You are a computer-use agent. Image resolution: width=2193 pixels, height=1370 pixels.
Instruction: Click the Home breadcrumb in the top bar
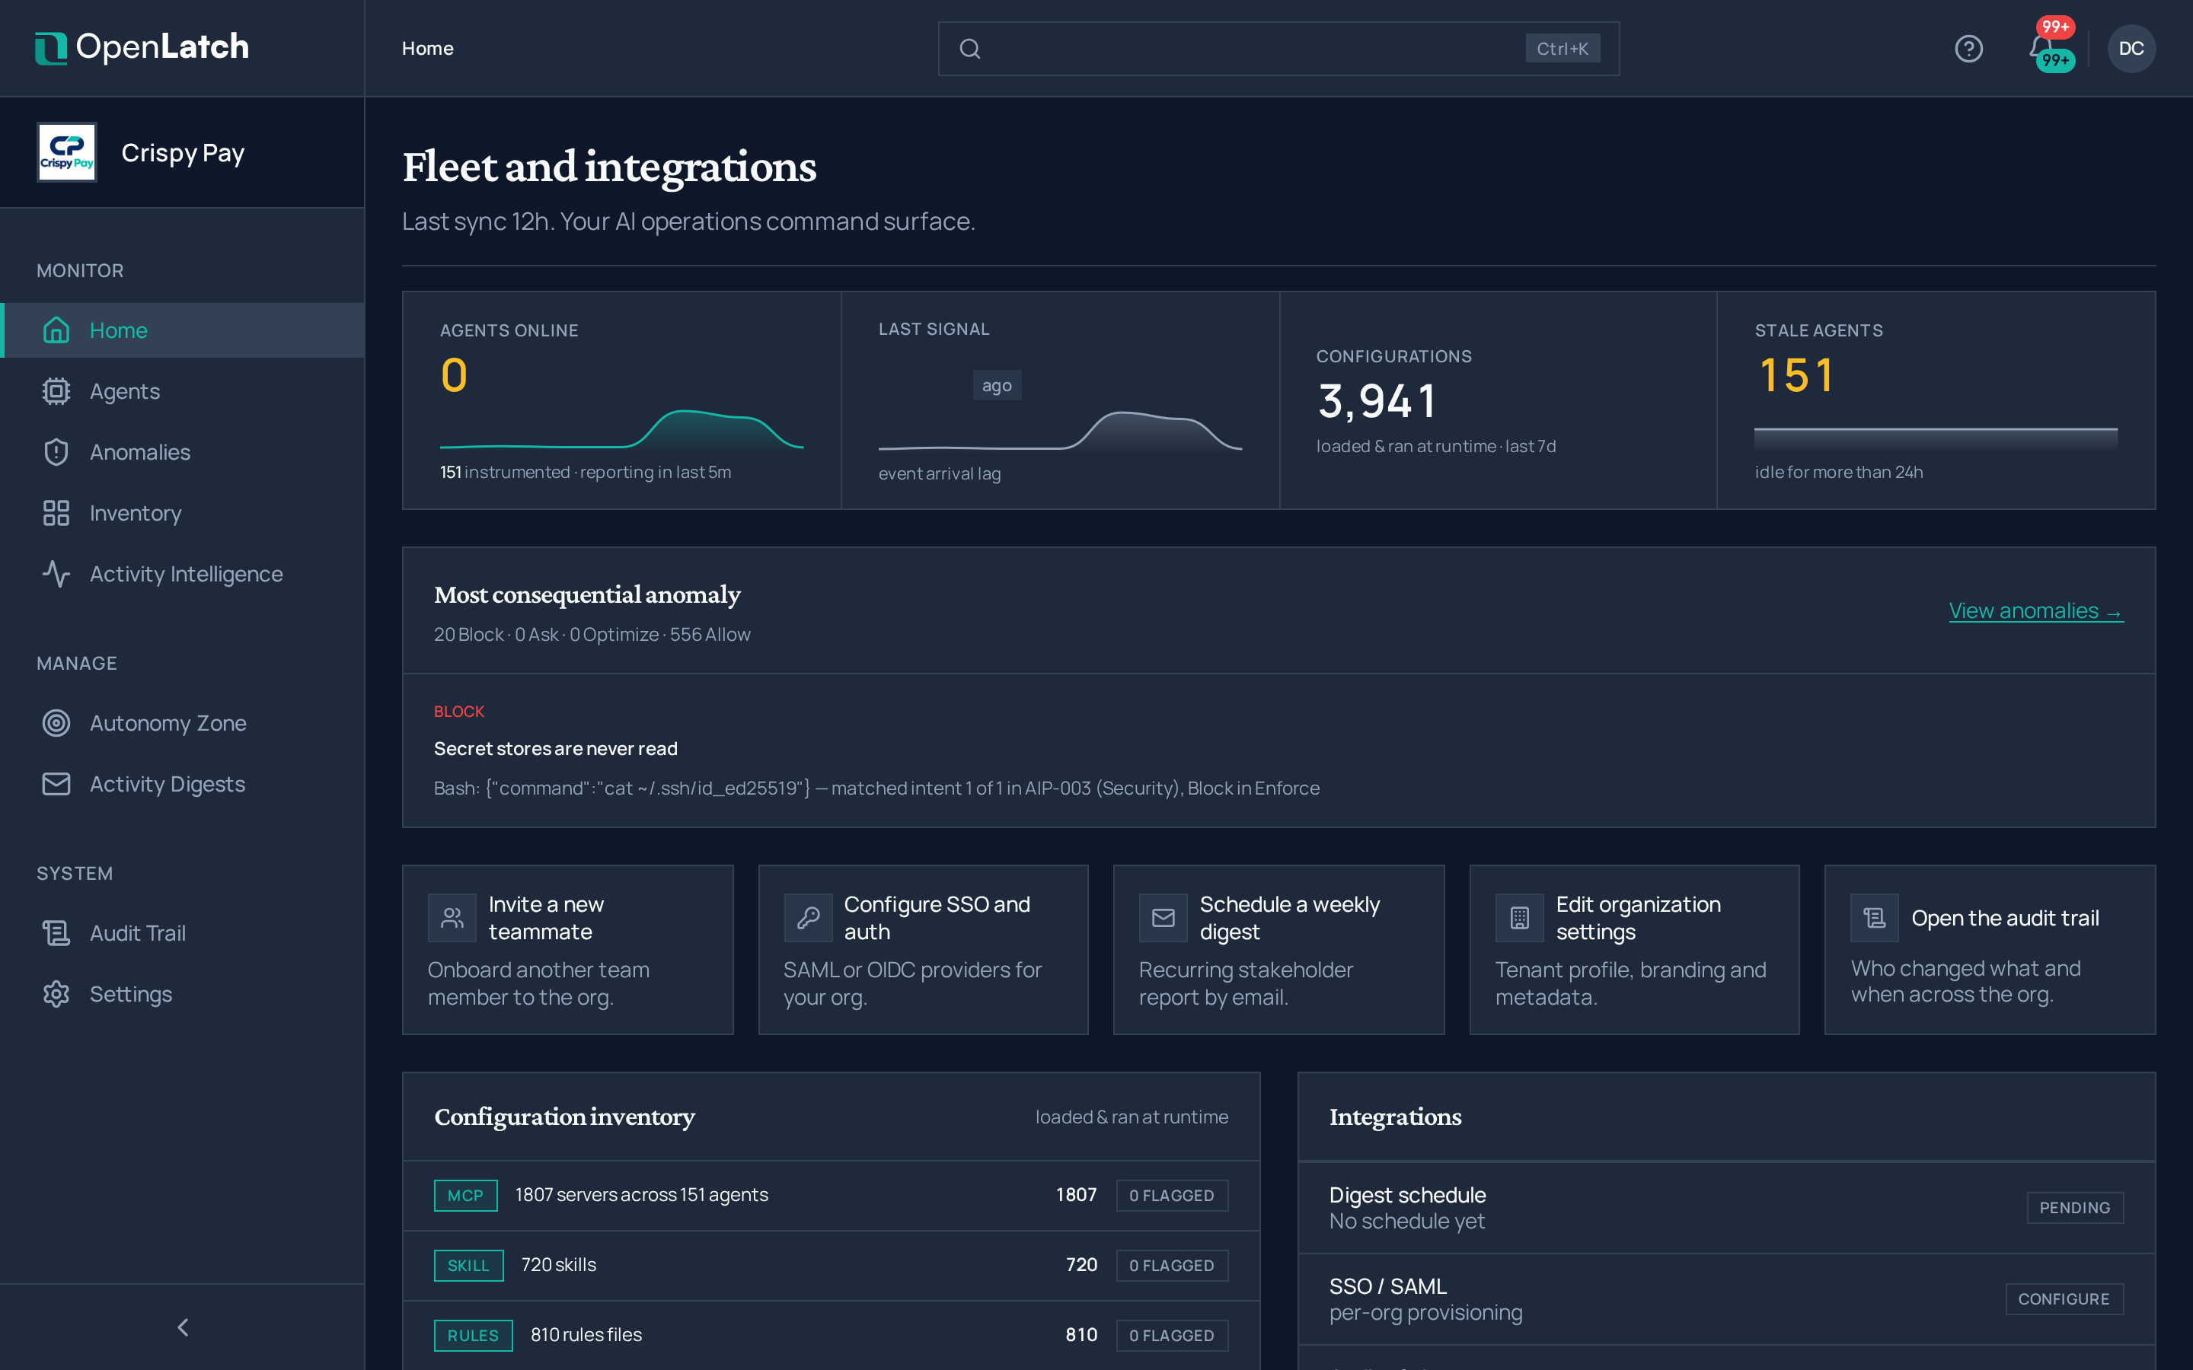(428, 49)
